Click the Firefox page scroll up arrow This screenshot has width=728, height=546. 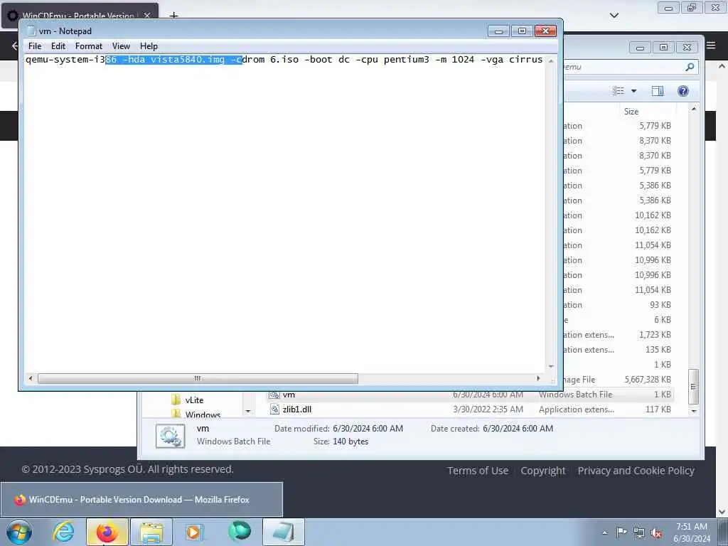[x=722, y=66]
